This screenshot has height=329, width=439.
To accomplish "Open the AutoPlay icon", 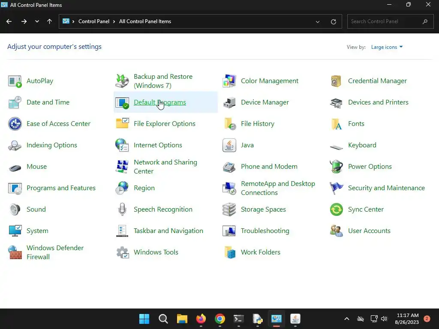I will pyautogui.click(x=15, y=81).
